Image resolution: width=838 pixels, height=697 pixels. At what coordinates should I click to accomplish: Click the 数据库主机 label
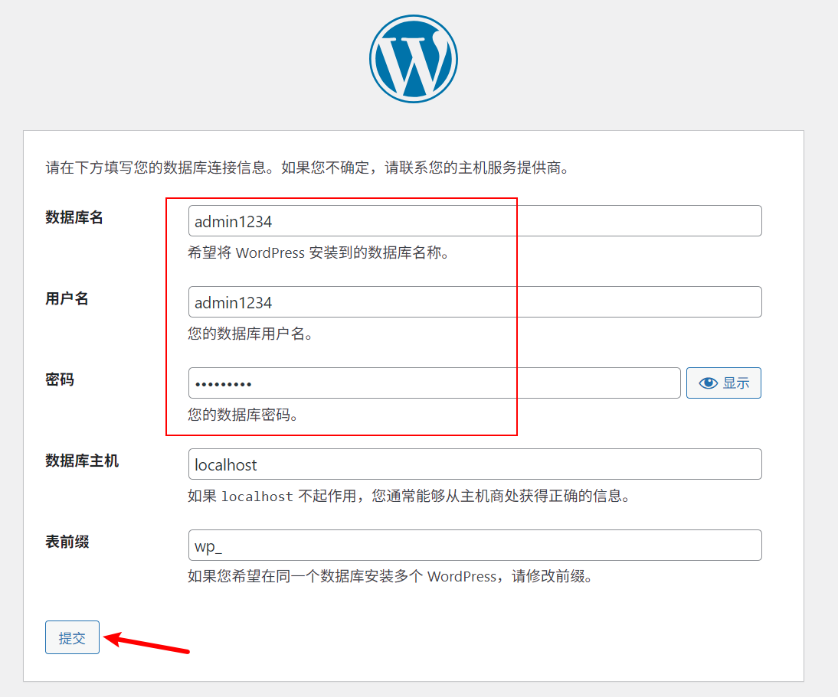[x=82, y=461]
